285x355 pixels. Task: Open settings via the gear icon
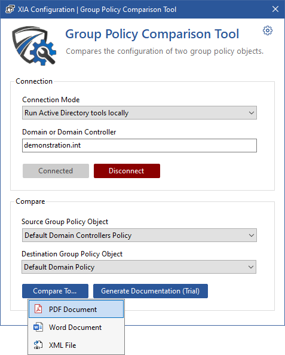268,30
